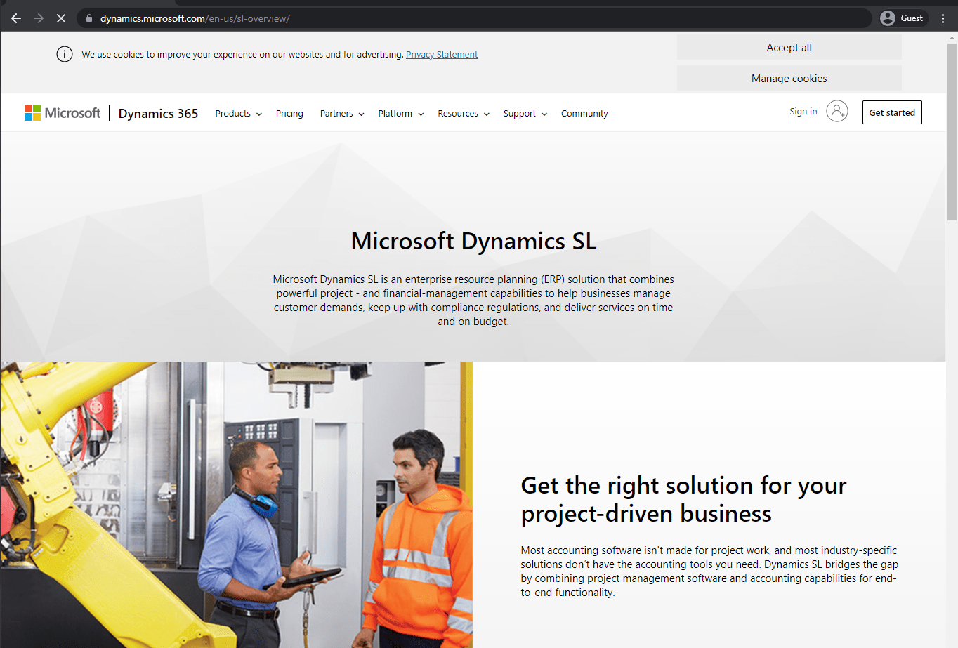Select the Pricing menu item

(289, 113)
